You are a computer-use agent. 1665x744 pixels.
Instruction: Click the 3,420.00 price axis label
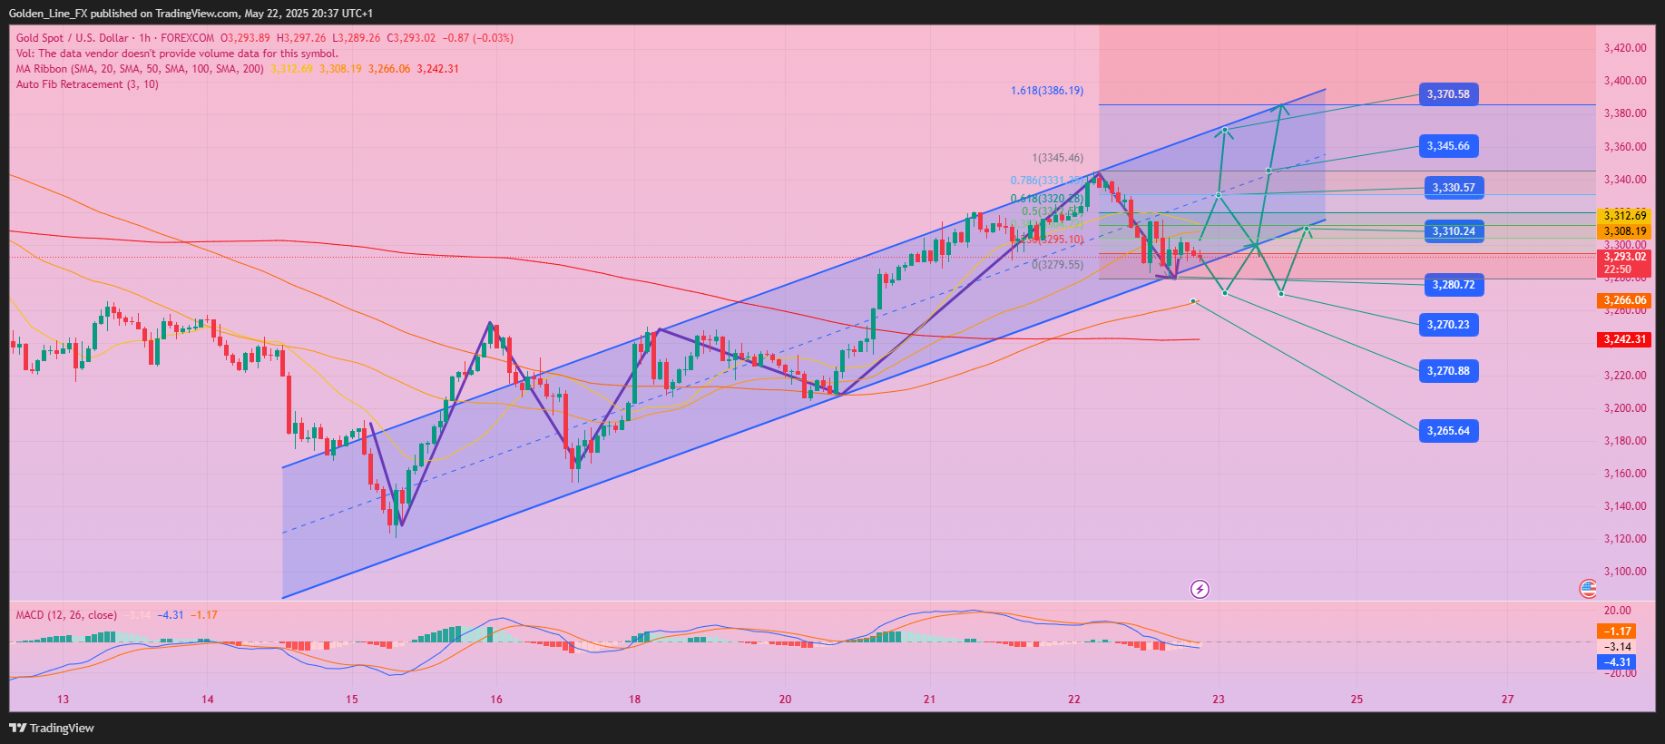pos(1625,48)
